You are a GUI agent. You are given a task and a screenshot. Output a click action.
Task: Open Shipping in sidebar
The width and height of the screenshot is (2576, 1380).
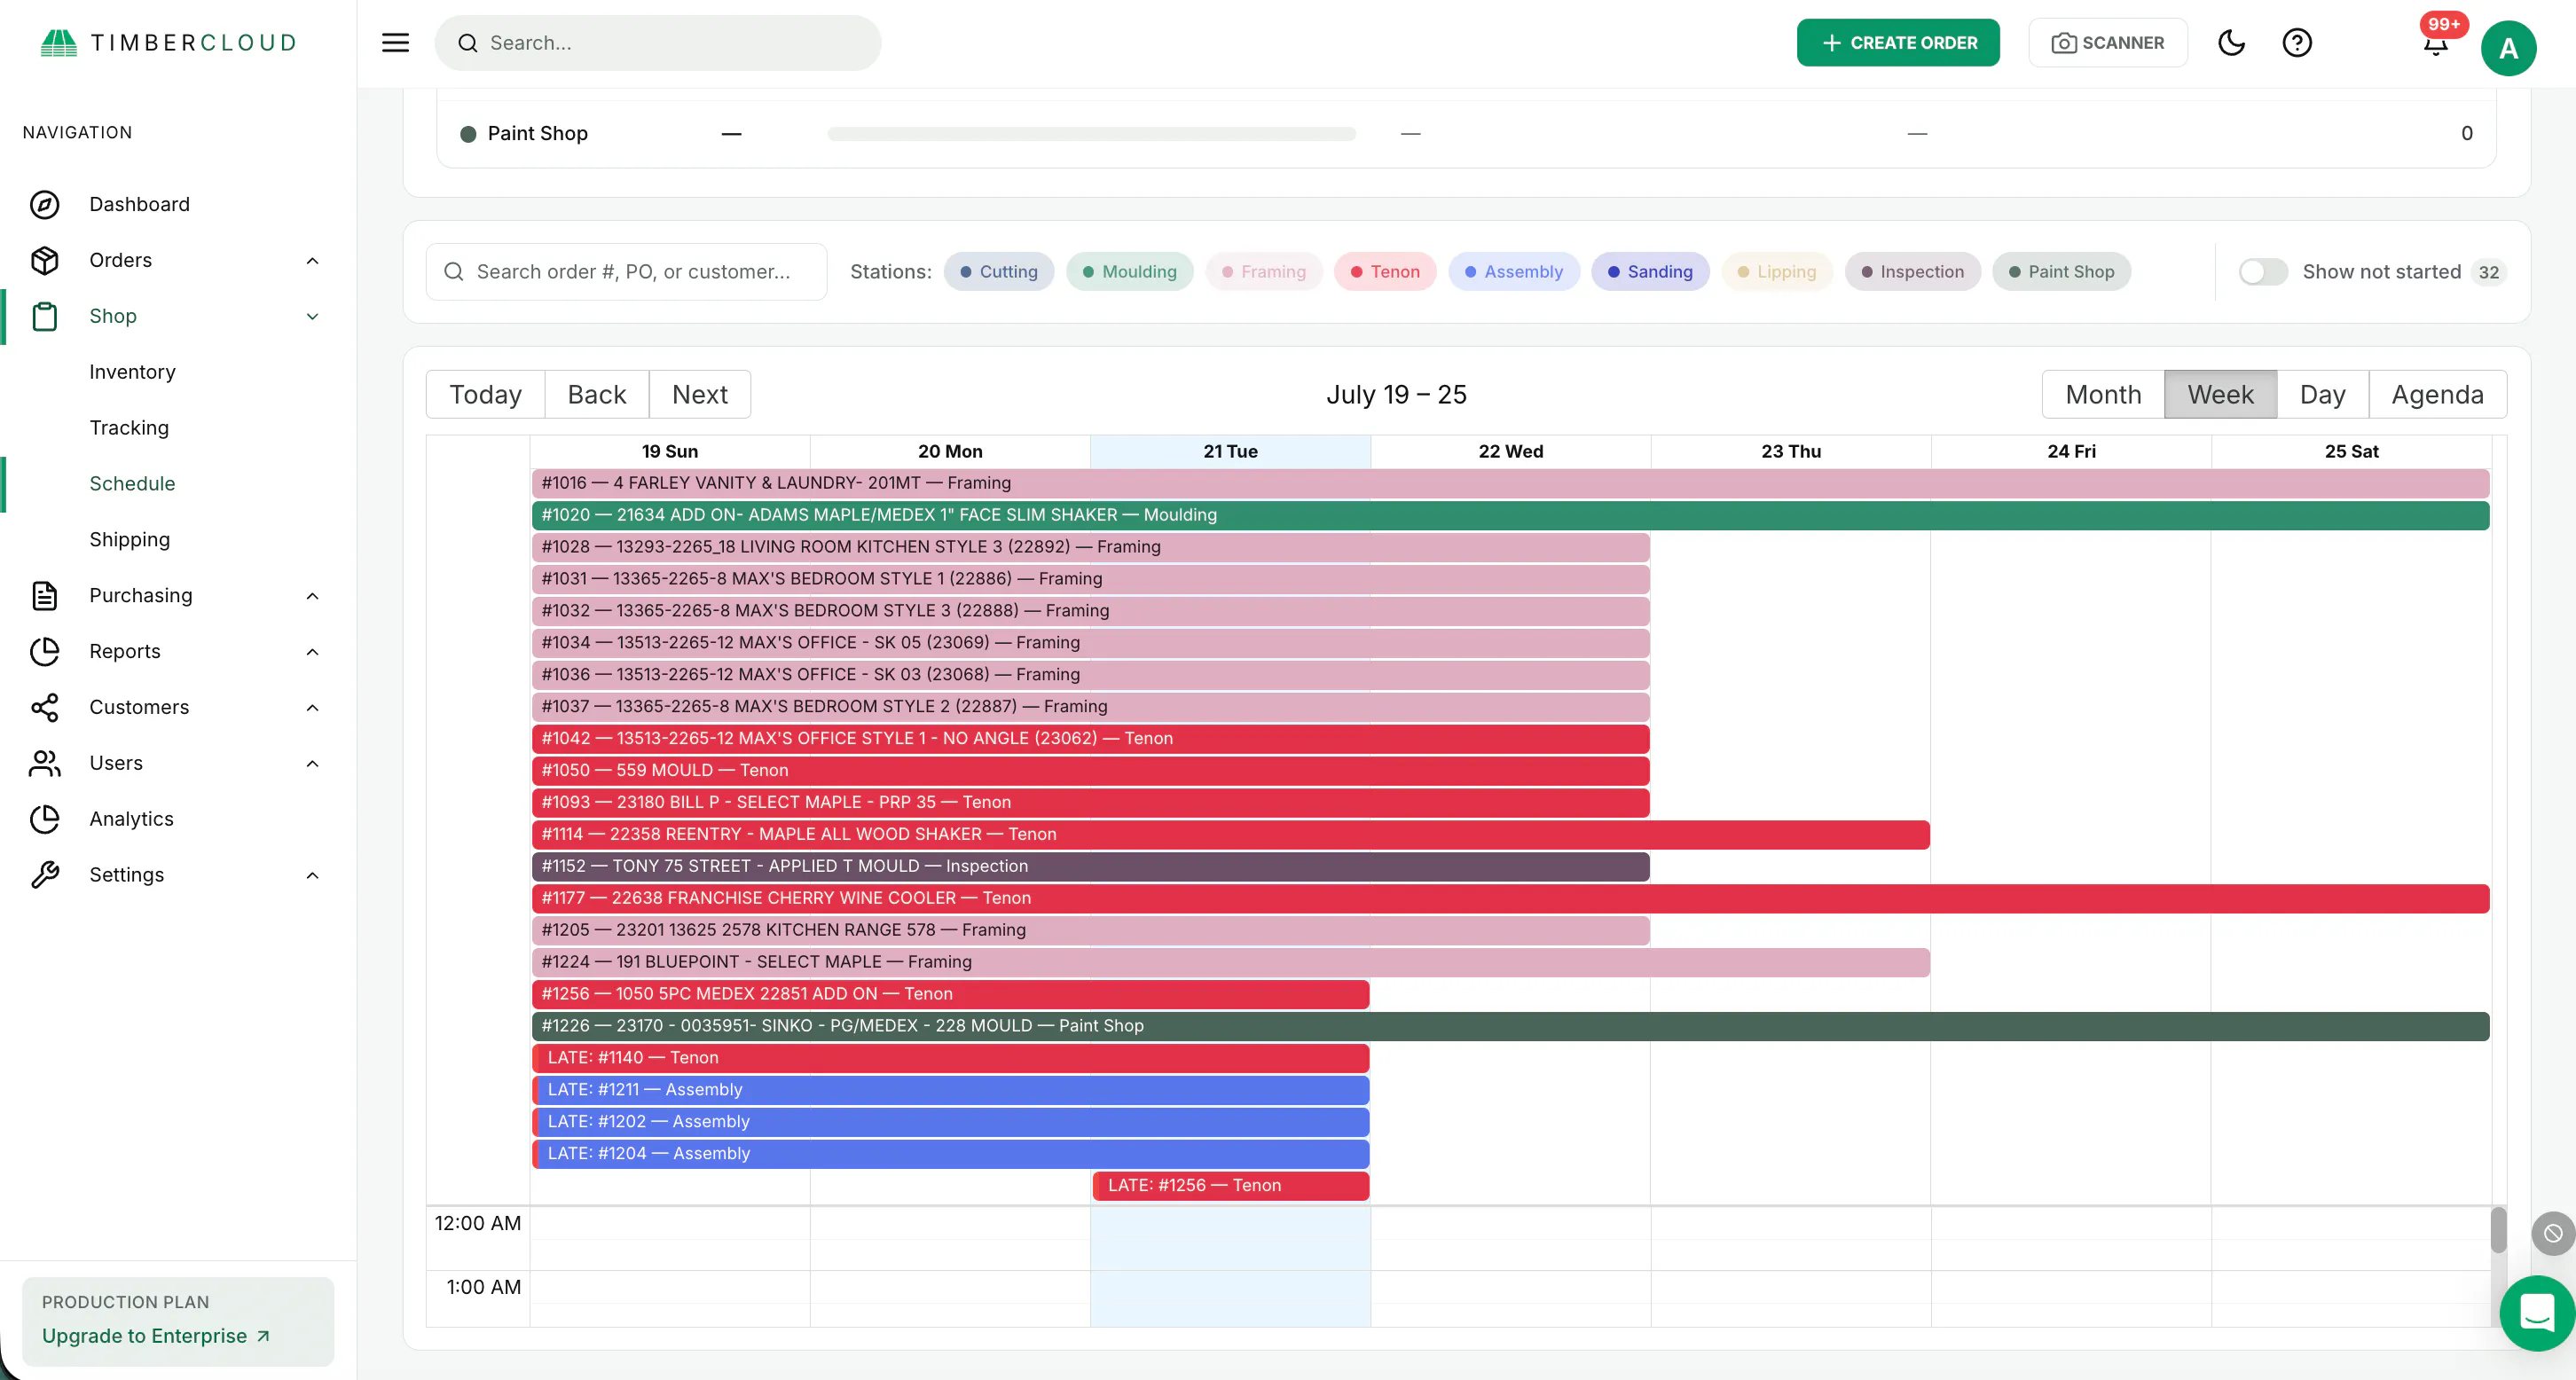pyautogui.click(x=129, y=540)
